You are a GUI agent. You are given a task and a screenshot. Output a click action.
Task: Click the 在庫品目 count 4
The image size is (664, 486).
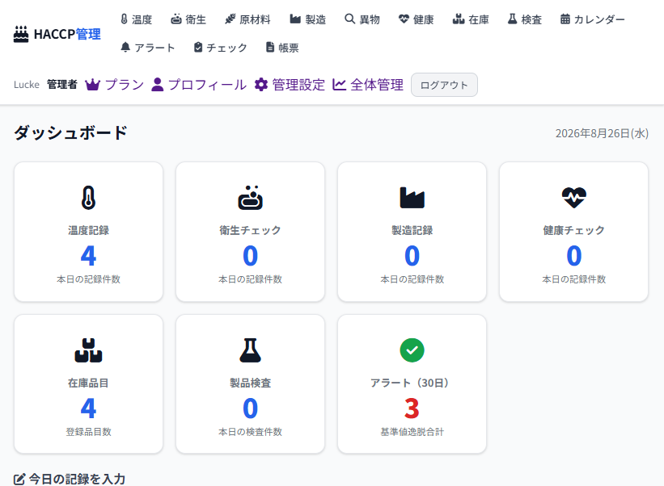[88, 408]
